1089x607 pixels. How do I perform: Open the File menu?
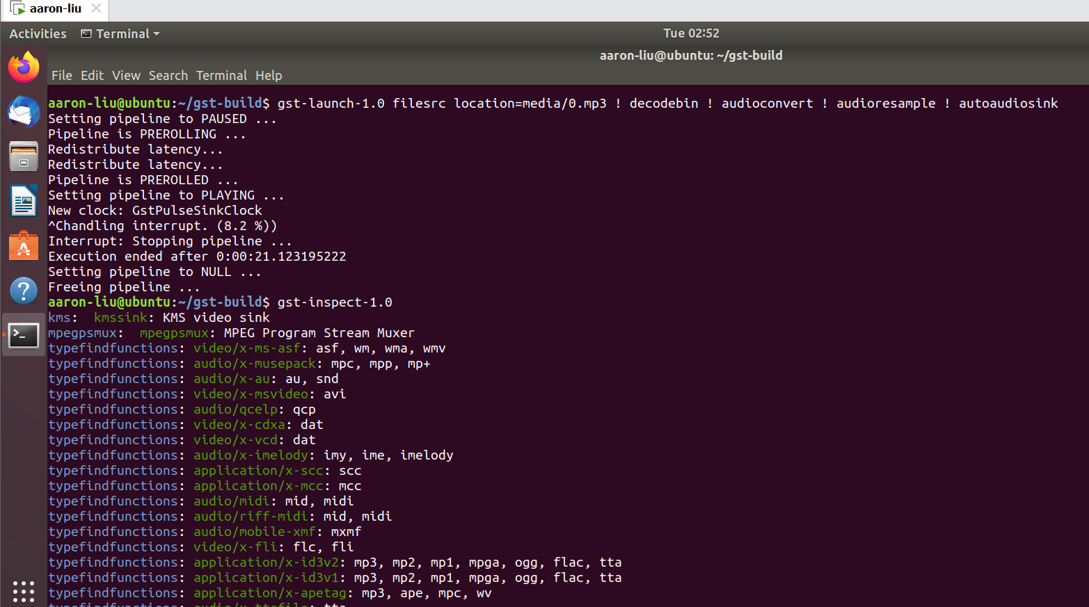pyautogui.click(x=62, y=75)
